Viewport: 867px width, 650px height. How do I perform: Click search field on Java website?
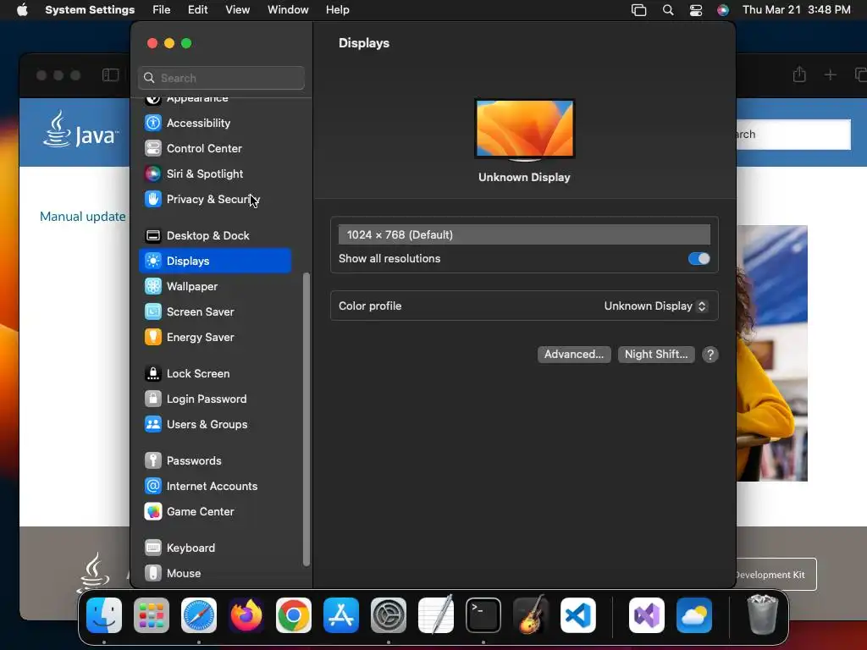pyautogui.click(x=793, y=135)
